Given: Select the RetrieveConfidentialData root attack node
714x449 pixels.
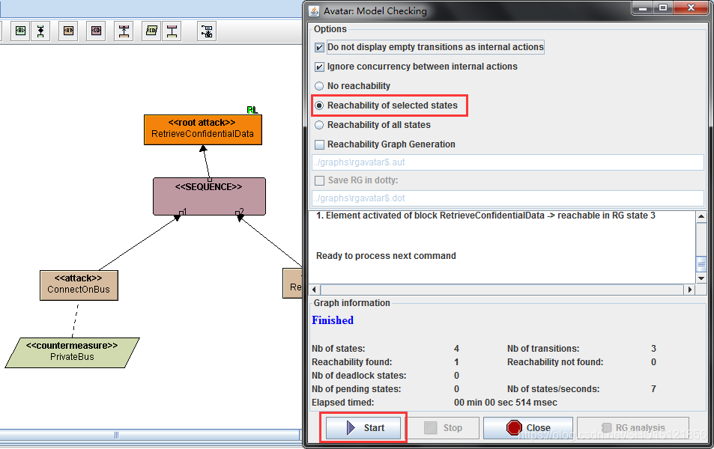Looking at the screenshot, I should pyautogui.click(x=202, y=129).
